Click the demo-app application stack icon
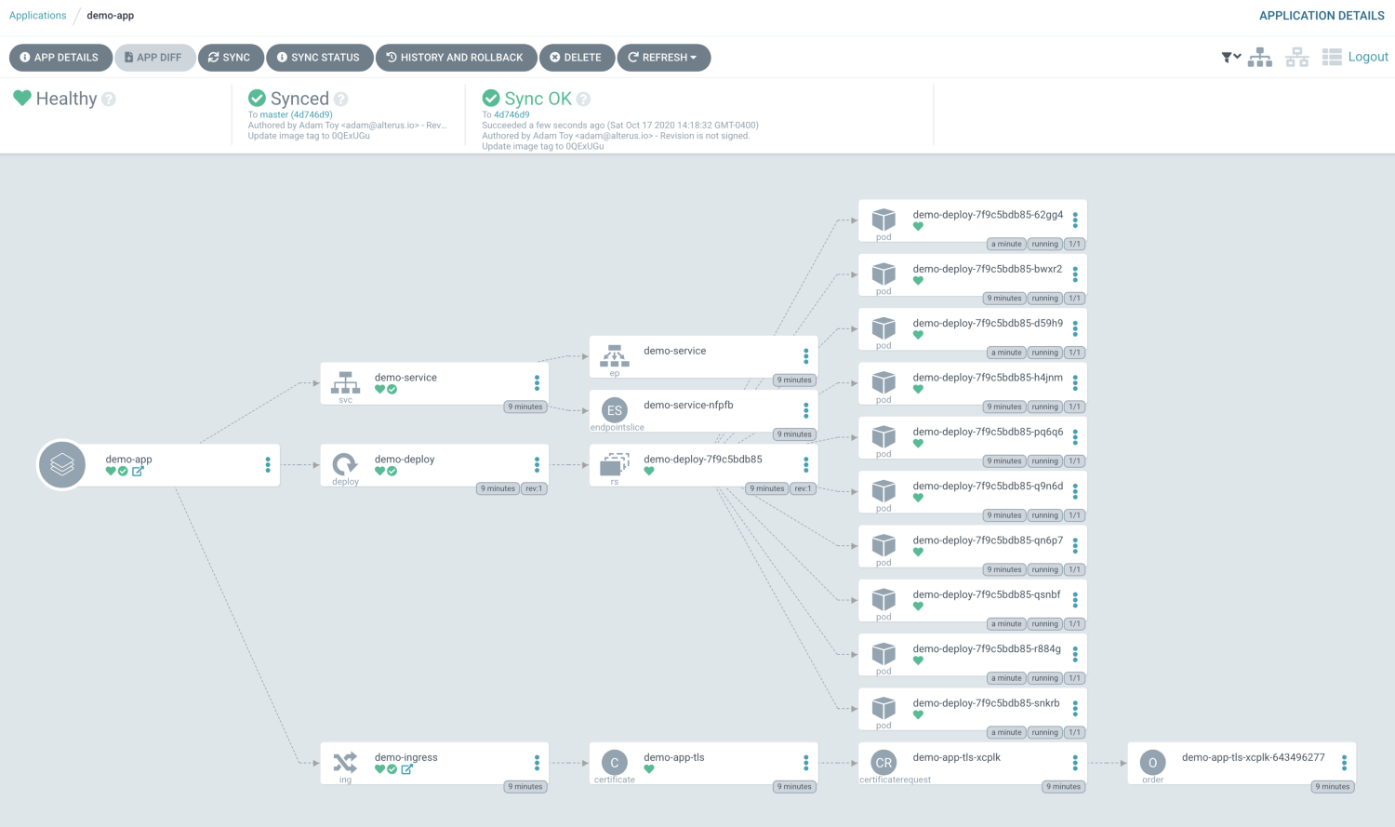This screenshot has width=1395, height=827. click(62, 464)
